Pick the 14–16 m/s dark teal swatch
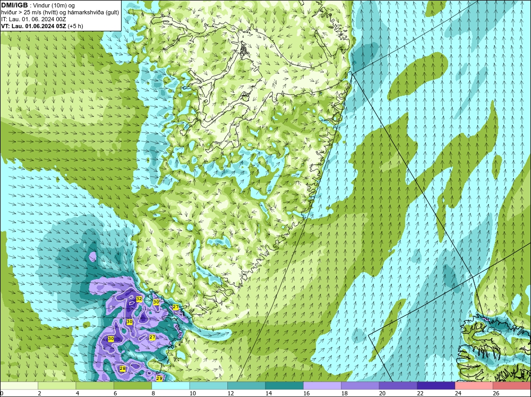Viewport: 531px width, 397px height. pos(285,385)
